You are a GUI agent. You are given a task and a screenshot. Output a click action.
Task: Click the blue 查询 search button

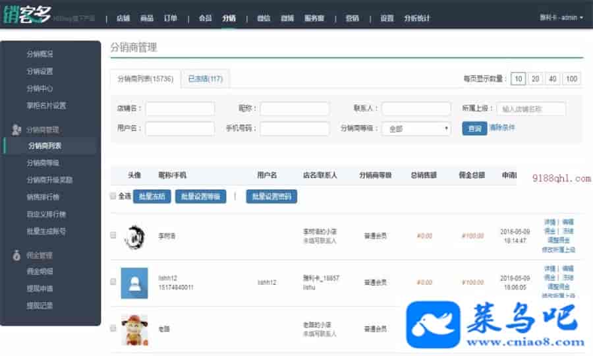pyautogui.click(x=474, y=129)
